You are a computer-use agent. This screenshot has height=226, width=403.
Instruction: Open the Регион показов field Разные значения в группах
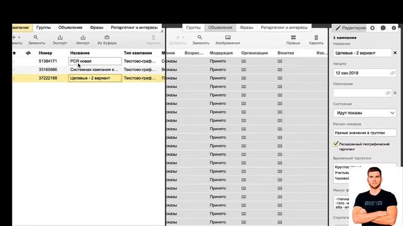[x=365, y=132]
